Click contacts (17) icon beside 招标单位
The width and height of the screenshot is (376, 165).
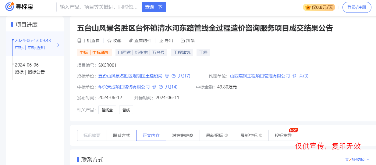[x=180, y=76]
